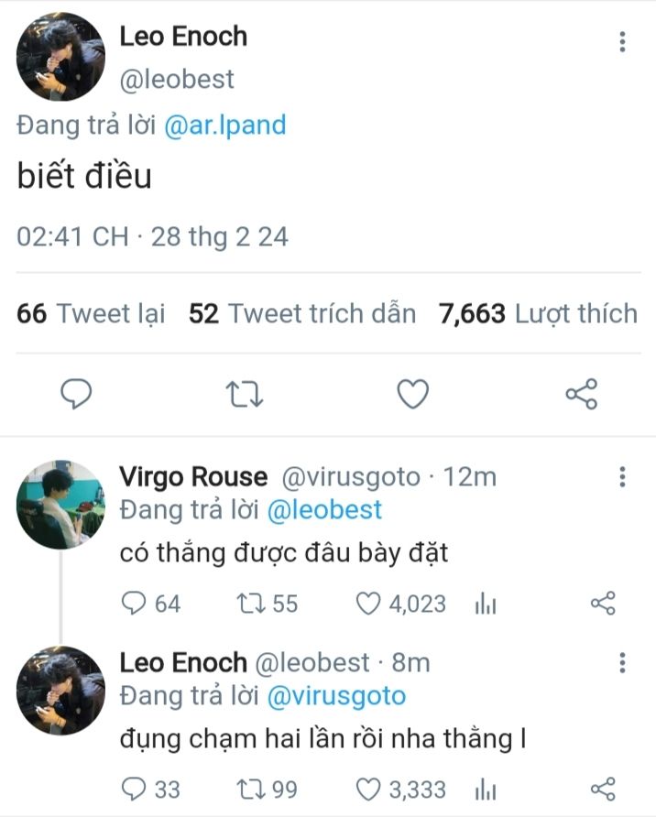The image size is (656, 817).
Task: Retweet the main tweet by Leo Enoch
Action: [245, 394]
